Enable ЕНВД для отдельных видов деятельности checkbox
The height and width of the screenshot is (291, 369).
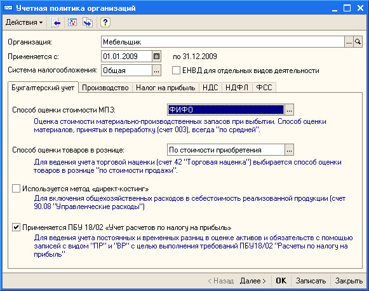176,70
